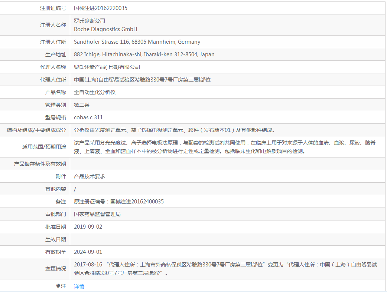Click the 注册人名称 label
The height and width of the screenshot is (292, 387).
(x=53, y=25)
